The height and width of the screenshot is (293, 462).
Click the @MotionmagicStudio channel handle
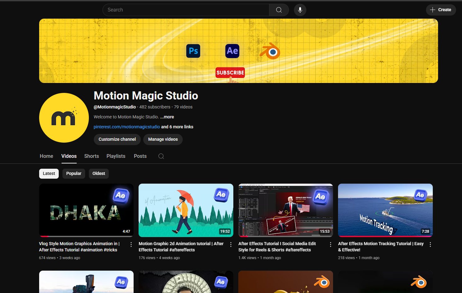(x=115, y=107)
